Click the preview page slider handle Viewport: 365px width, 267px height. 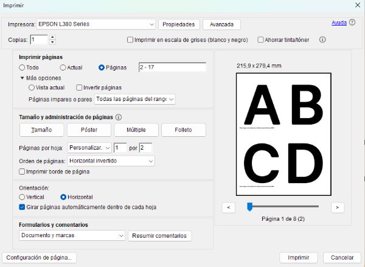pos(249,207)
